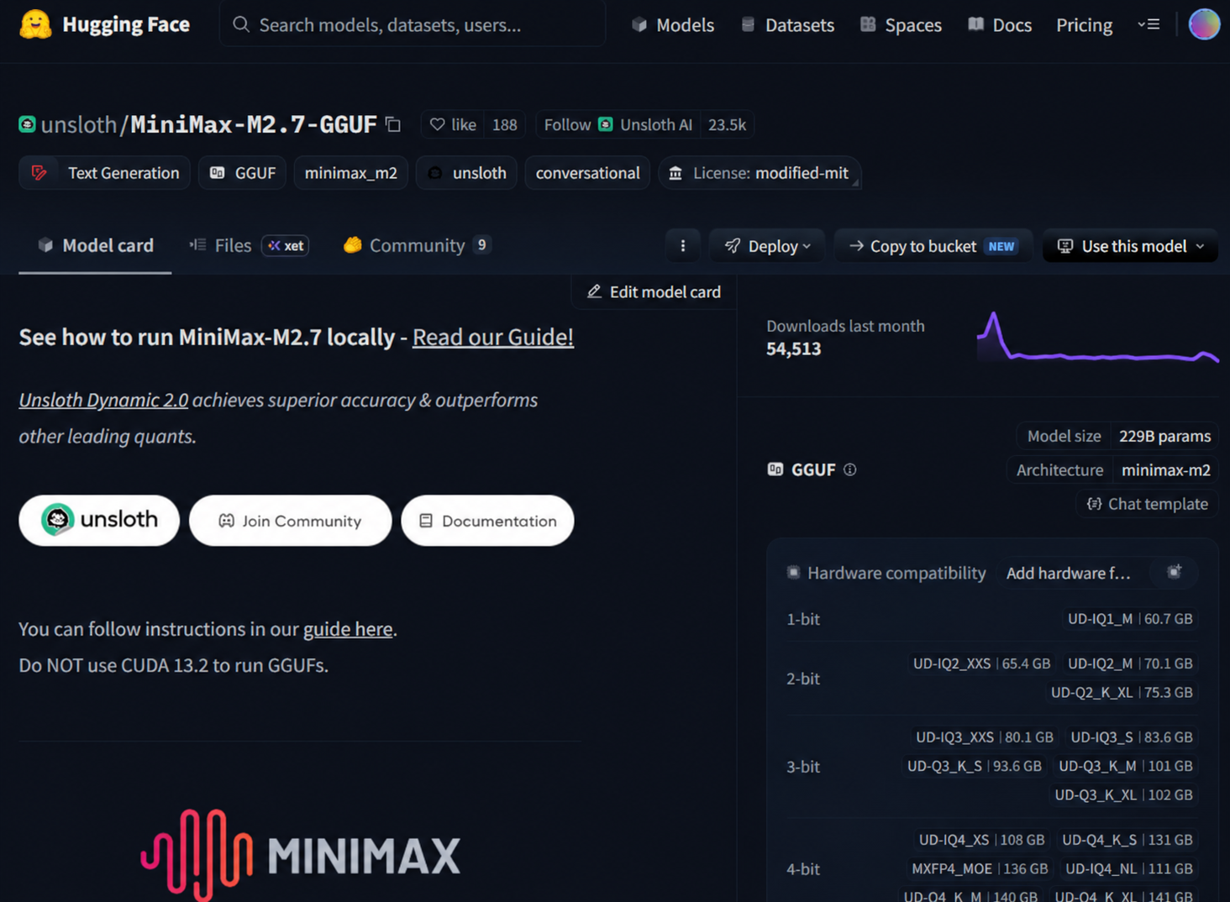
Task: Select the UD-IQ2_M 70.1 GB quant
Action: (x=1130, y=663)
